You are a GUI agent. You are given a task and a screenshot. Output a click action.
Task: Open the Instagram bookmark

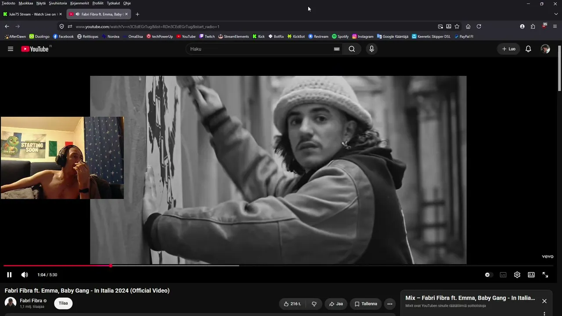point(363,36)
